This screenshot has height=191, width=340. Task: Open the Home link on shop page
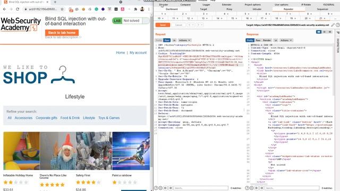pos(121,53)
